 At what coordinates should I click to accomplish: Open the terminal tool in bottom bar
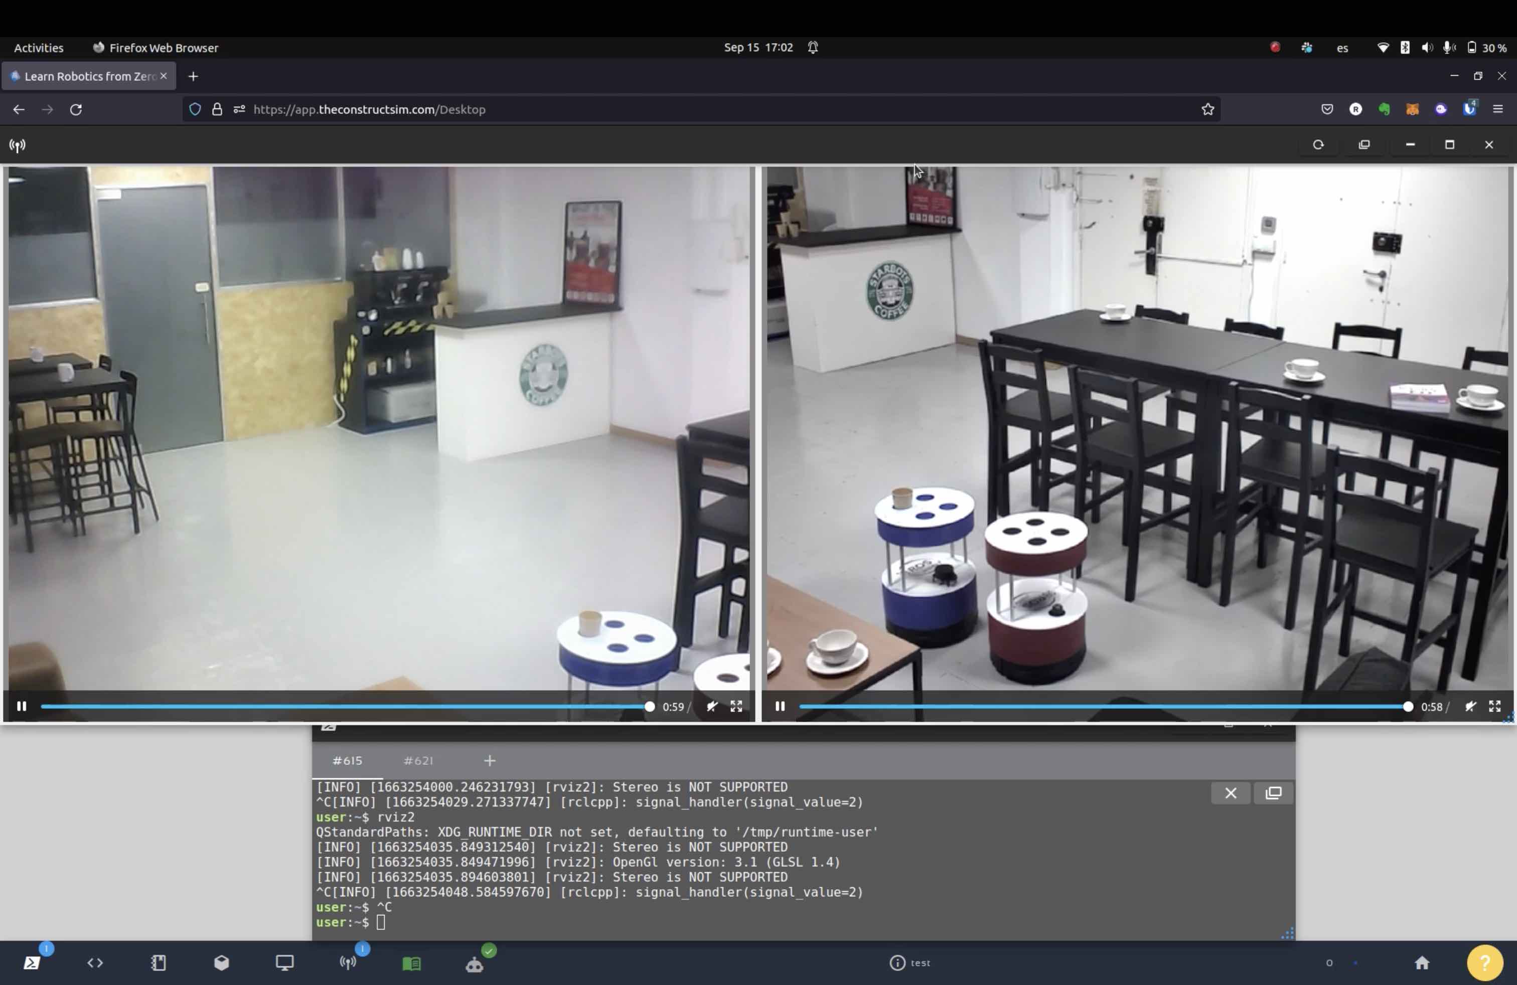click(x=32, y=962)
